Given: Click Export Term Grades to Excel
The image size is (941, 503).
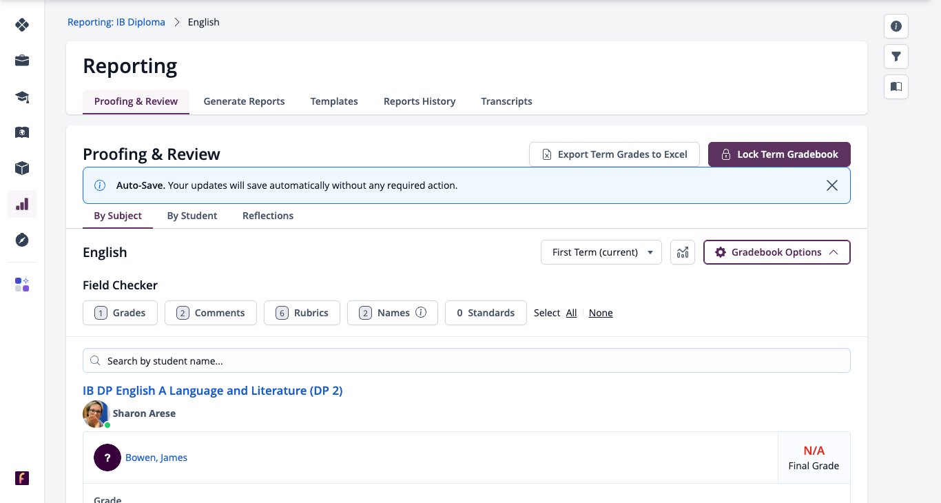Looking at the screenshot, I should 614,154.
